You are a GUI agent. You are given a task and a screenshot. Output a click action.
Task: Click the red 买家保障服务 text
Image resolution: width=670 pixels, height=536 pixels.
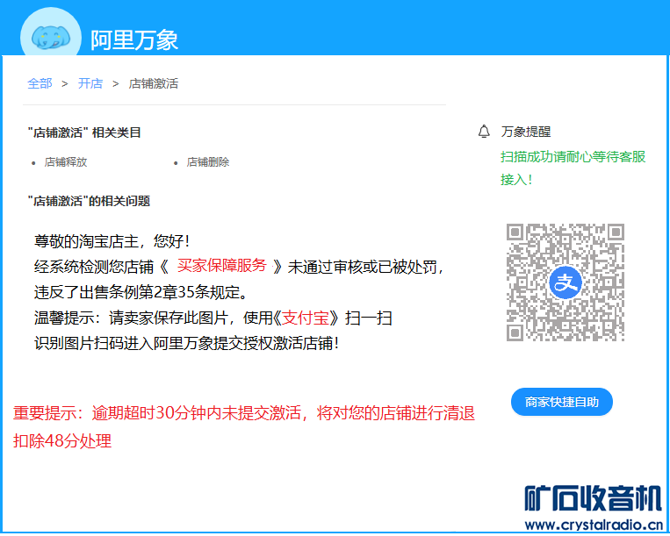pyautogui.click(x=222, y=266)
